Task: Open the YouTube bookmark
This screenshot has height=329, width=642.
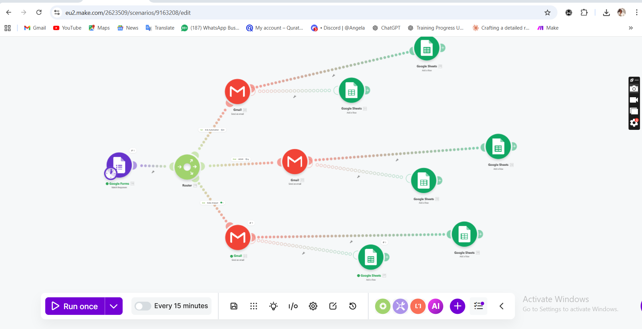Action: pyautogui.click(x=67, y=28)
